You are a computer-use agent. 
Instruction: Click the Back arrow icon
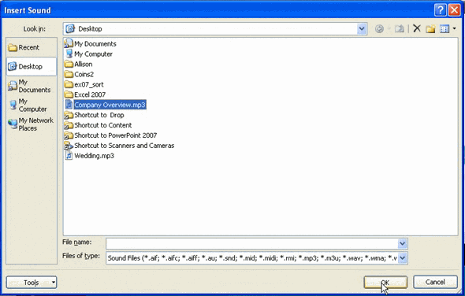click(379, 29)
